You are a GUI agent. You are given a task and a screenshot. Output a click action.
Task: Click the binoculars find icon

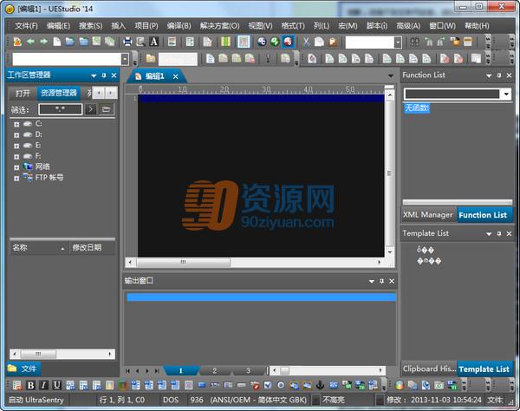[415, 42]
